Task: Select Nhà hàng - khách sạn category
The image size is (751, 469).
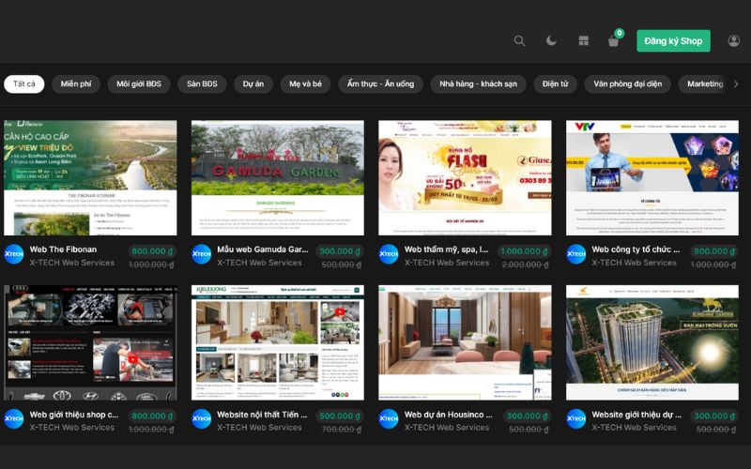Action: pyautogui.click(x=478, y=84)
